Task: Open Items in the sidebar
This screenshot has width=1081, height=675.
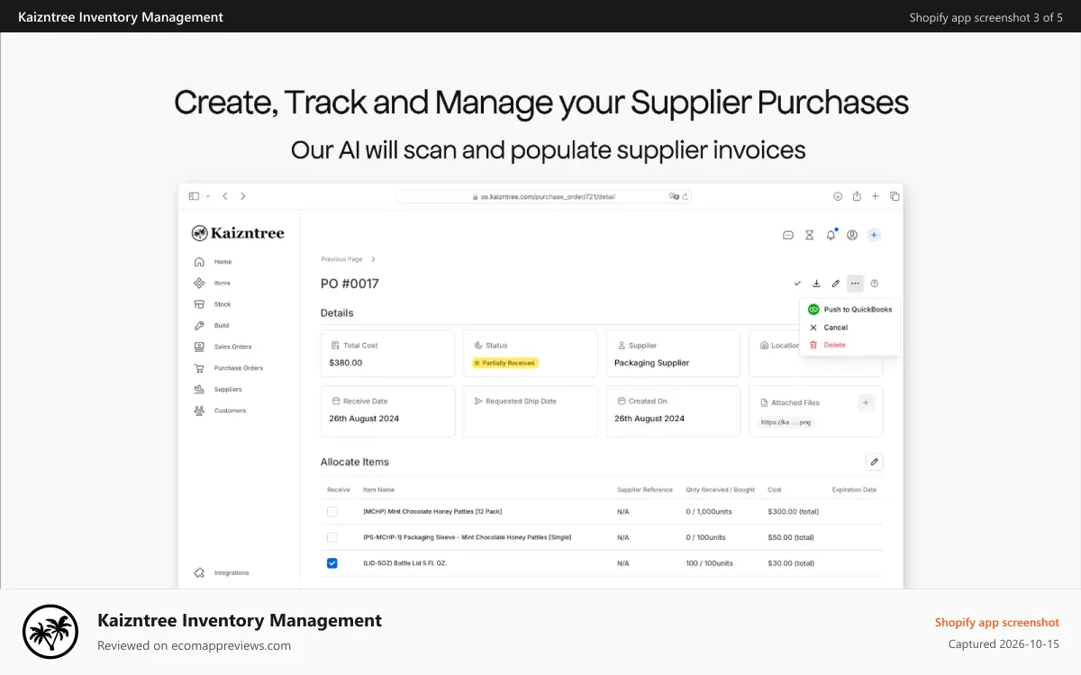Action: 213,283
